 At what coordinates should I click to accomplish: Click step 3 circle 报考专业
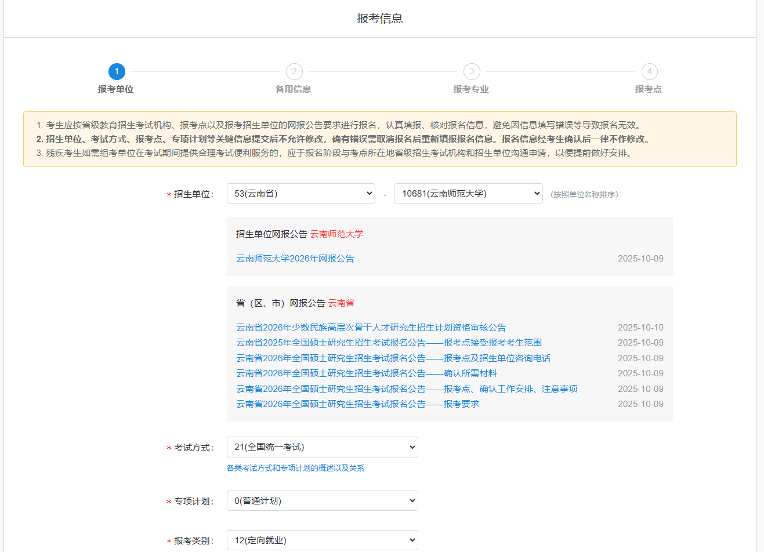click(x=472, y=71)
